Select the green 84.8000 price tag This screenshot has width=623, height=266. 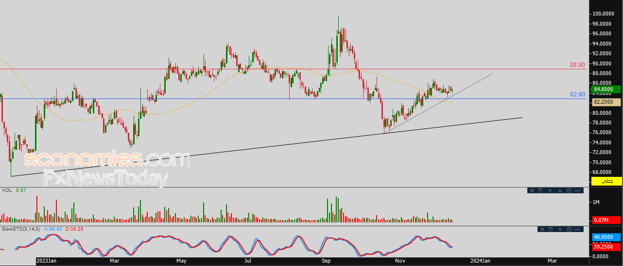click(606, 89)
